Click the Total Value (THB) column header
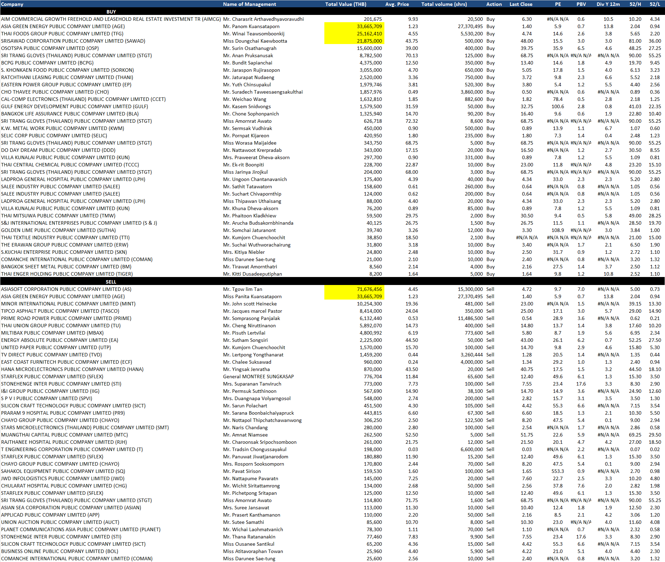The image size is (665, 562). pyautogui.click(x=346, y=4)
